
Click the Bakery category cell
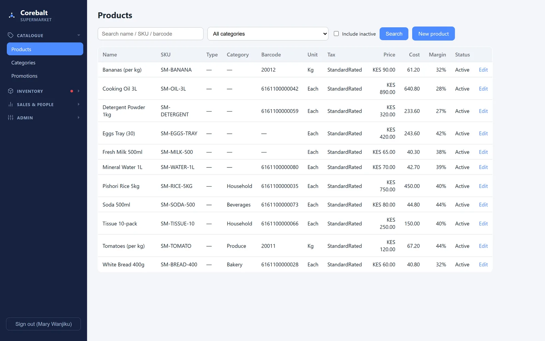pos(235,265)
